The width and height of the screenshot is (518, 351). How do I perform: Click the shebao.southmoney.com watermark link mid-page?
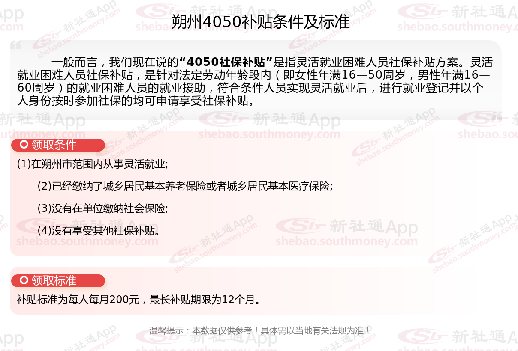click(x=269, y=134)
